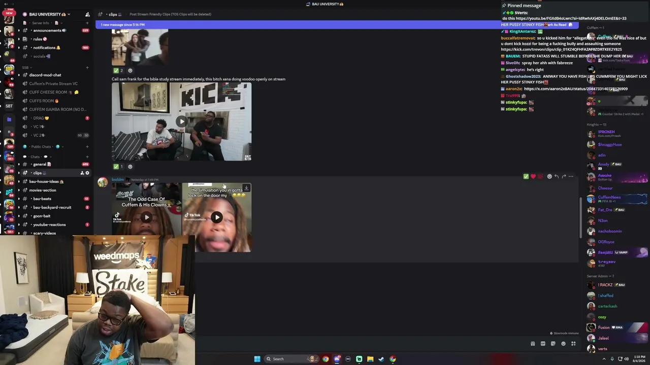Open the BAU UNIVERSITY server menu dropdown

tap(50, 14)
